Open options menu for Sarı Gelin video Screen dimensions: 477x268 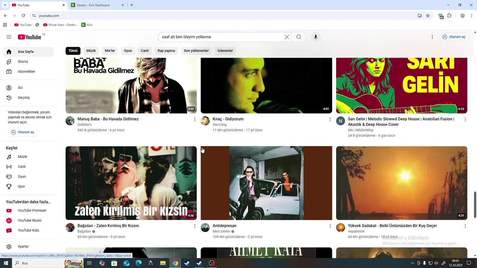click(465, 119)
